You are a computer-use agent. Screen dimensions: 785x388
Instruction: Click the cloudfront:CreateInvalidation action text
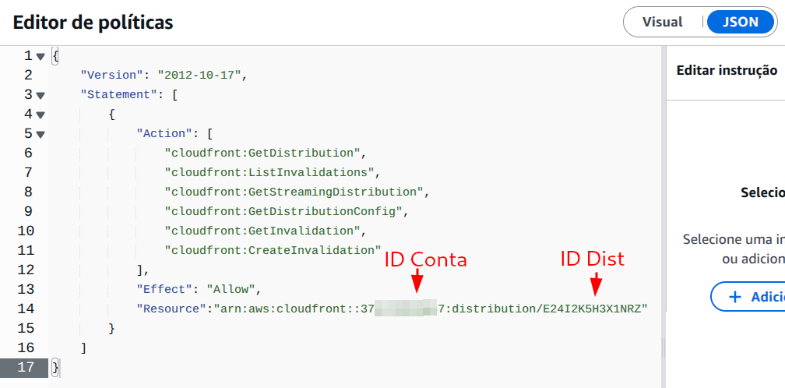pyautogui.click(x=272, y=250)
